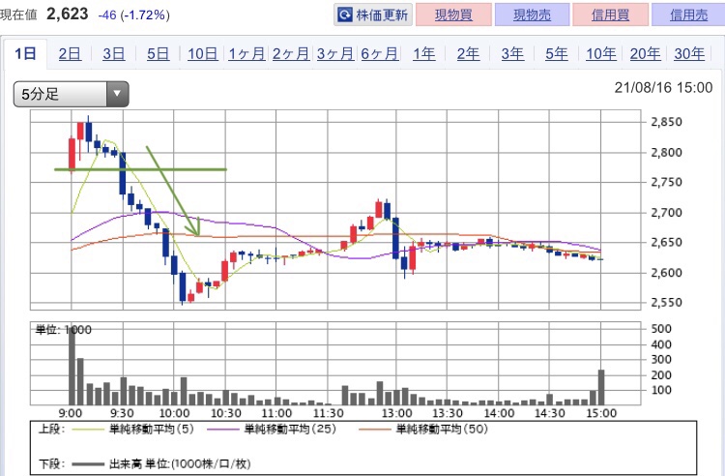Open 信用買 margin buy order
725x476 pixels.
[610, 15]
